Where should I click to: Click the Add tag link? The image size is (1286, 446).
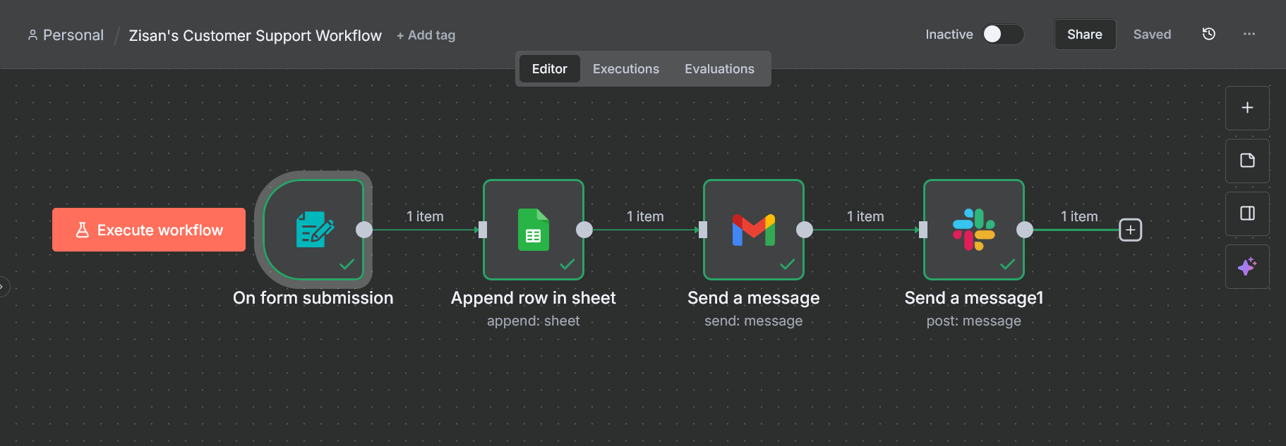tap(426, 35)
